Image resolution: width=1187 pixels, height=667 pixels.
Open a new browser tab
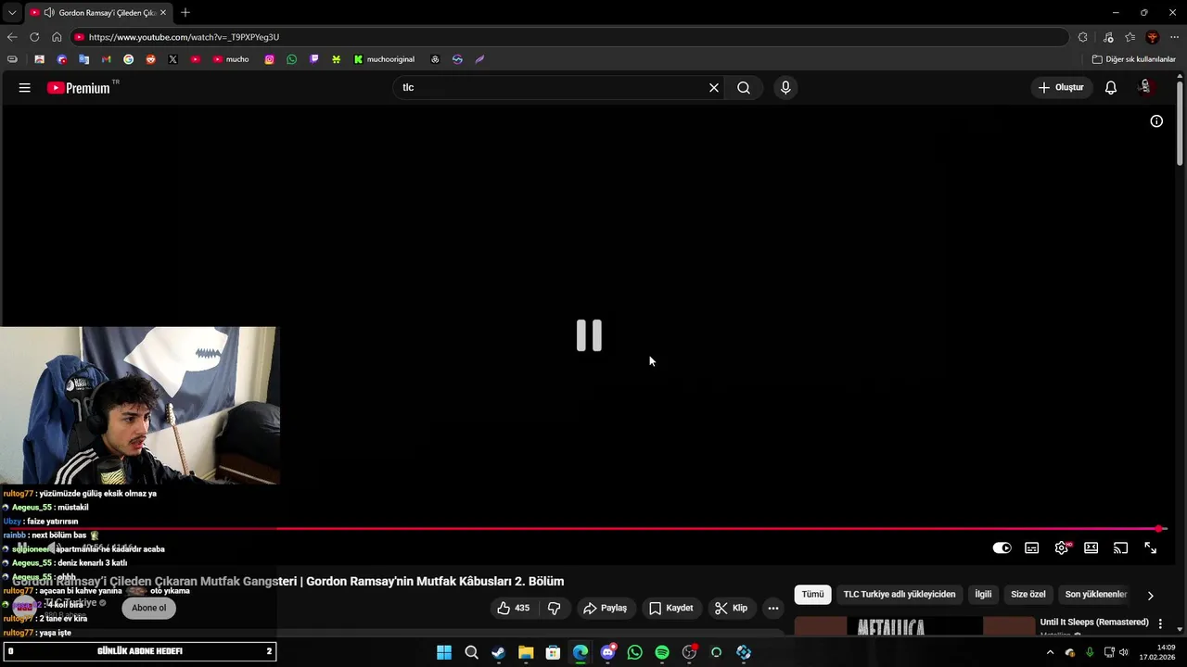(x=185, y=13)
